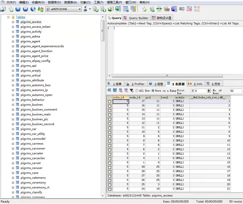Click the next page arrow beside First Row

point(209,91)
